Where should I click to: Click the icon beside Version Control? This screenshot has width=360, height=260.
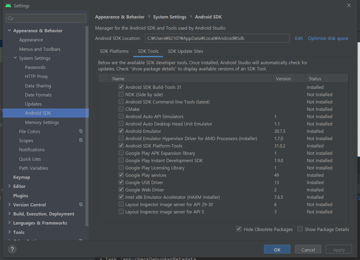point(81,204)
